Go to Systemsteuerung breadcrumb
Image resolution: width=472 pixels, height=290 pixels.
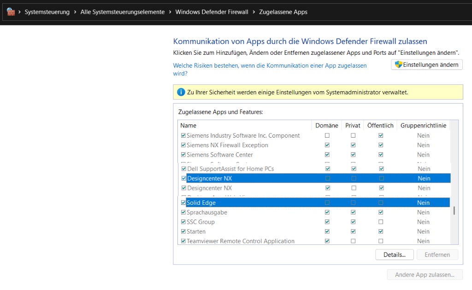pyautogui.click(x=47, y=12)
